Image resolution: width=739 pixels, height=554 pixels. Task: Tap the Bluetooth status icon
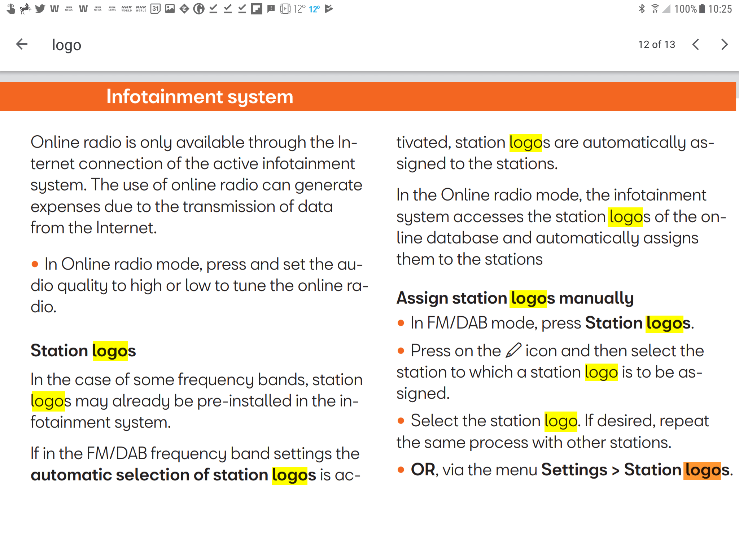[x=642, y=9]
